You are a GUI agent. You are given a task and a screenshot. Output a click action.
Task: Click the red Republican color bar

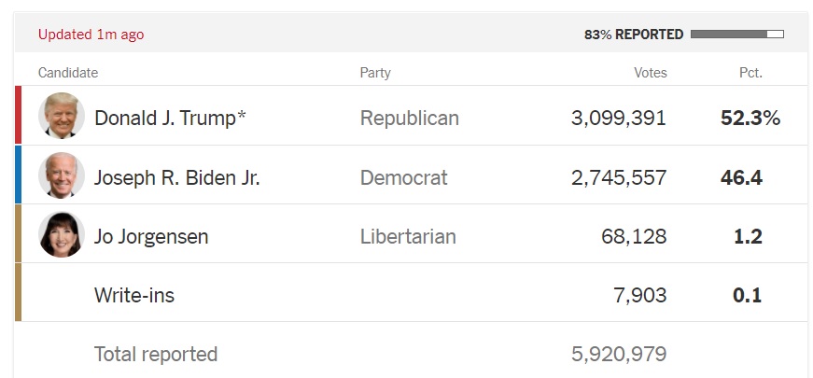click(x=18, y=116)
